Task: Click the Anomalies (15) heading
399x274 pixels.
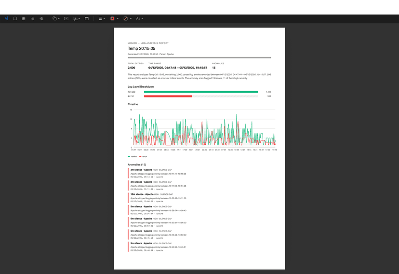Action: 137,164
